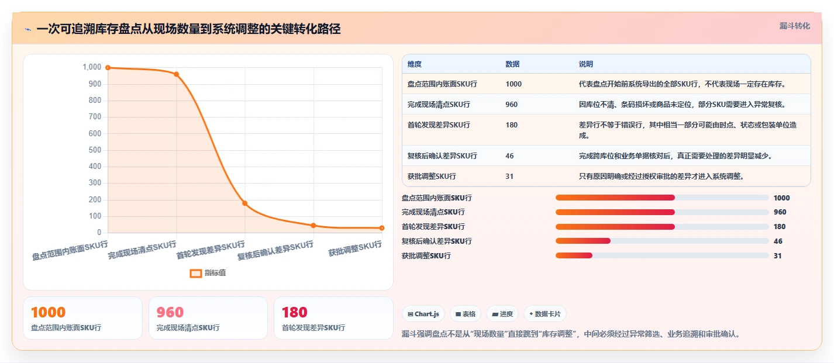
Task: Click the table value 180
Action: click(512, 125)
